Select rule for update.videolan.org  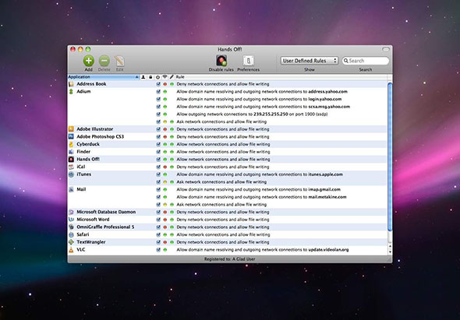263,250
